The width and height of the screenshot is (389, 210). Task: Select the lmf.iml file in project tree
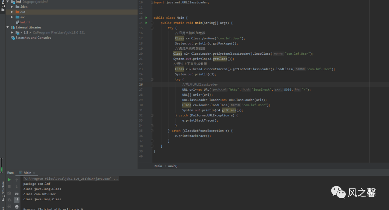(x=25, y=22)
